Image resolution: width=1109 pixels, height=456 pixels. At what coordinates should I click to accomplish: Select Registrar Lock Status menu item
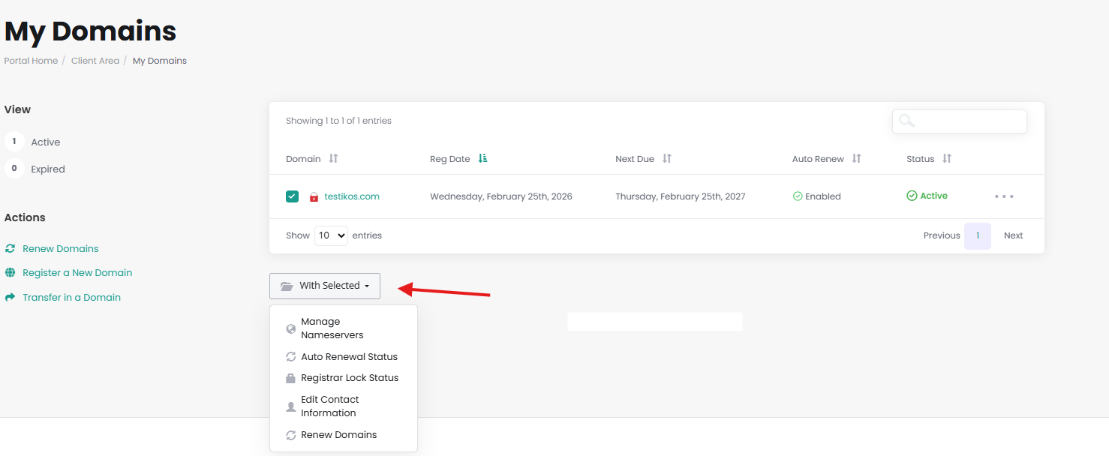click(350, 378)
